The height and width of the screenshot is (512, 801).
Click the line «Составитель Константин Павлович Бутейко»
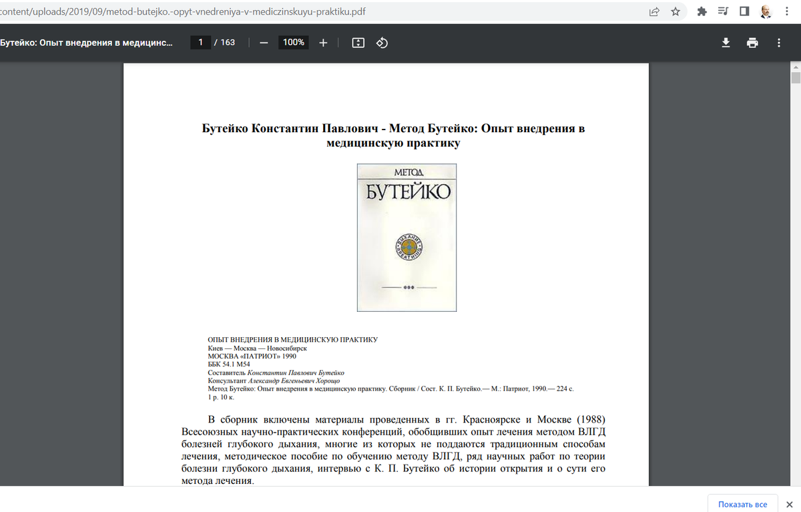click(x=276, y=372)
